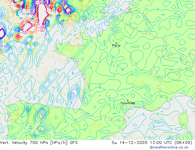Screen dimensions: 195x150
Task: Click the 'Vert. Velocity 700 hPa [hPa/h] GFS' title
Action: (x=39, y=143)
